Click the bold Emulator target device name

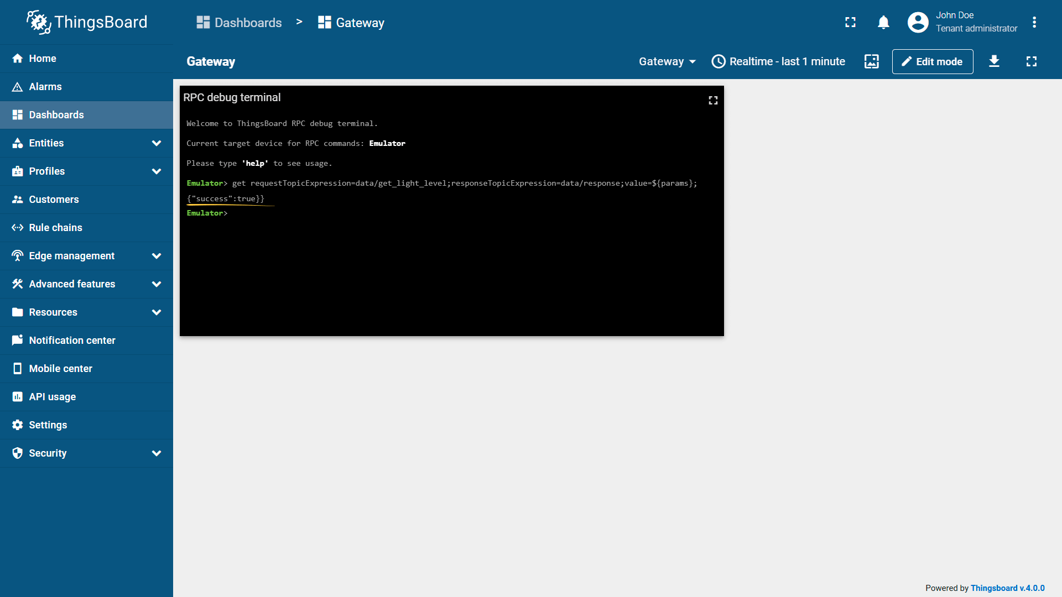tap(387, 144)
